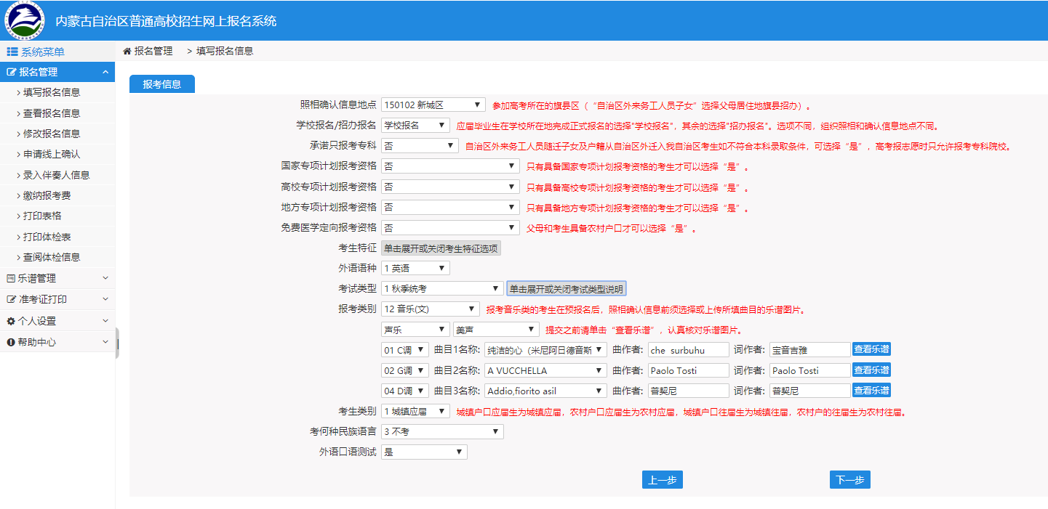Viewport: 1048px width, 509px height.
Task: Collapse the 报名管理 menu chevron
Action: click(105, 72)
